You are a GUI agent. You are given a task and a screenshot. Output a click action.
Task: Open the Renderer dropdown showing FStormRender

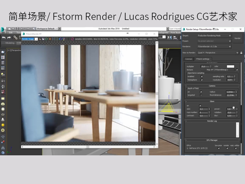click(x=214, y=46)
